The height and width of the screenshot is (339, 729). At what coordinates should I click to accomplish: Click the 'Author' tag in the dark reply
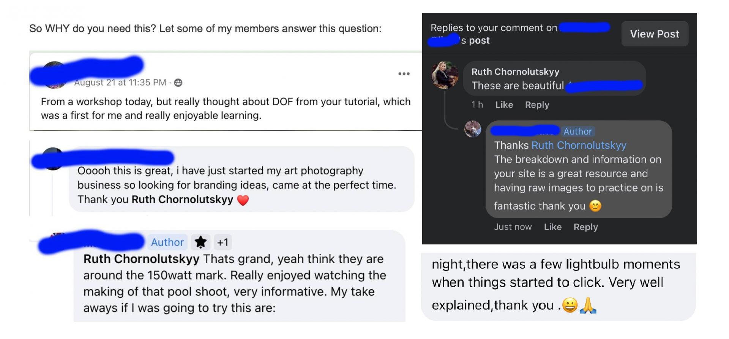click(x=578, y=131)
